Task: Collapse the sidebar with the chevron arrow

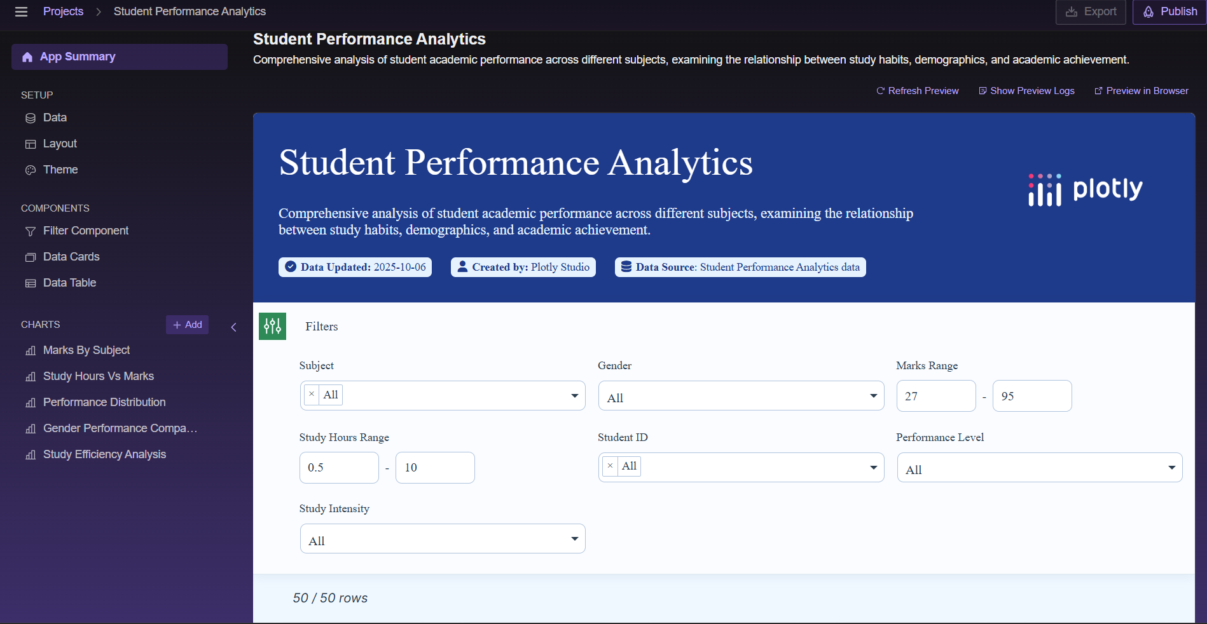Action: coord(233,327)
